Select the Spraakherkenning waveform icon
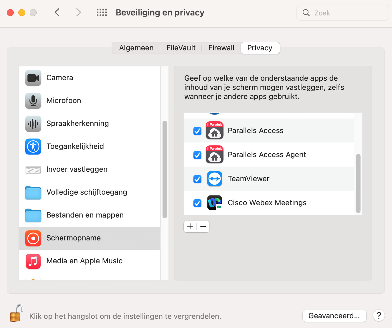The width and height of the screenshot is (392, 328). pos(33,124)
